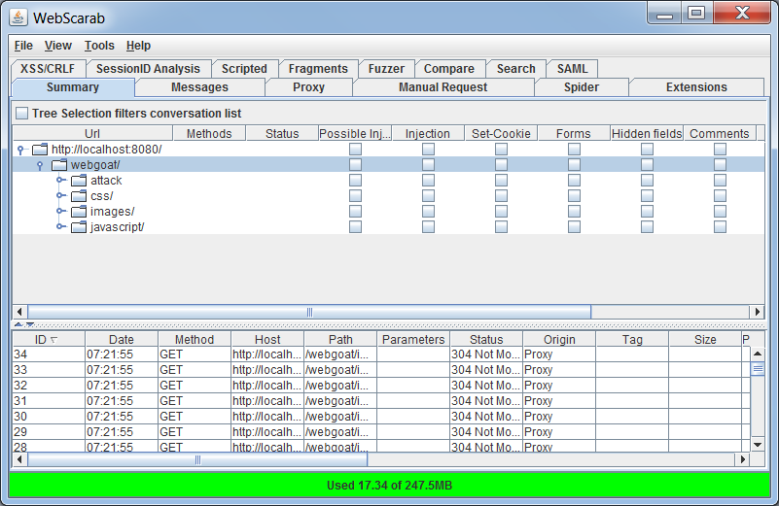Click the folder icon beside images/
The width and height of the screenshot is (779, 506).
(79, 212)
